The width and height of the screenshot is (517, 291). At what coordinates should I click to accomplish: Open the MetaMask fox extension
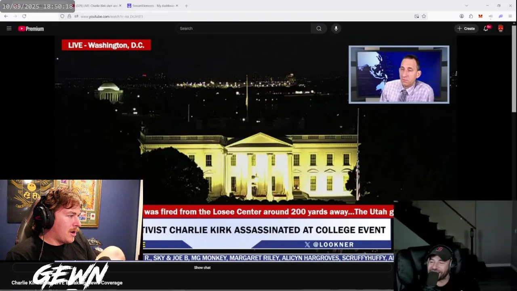[x=480, y=16]
